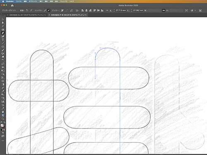Click the X position field

click(x=120, y=10)
